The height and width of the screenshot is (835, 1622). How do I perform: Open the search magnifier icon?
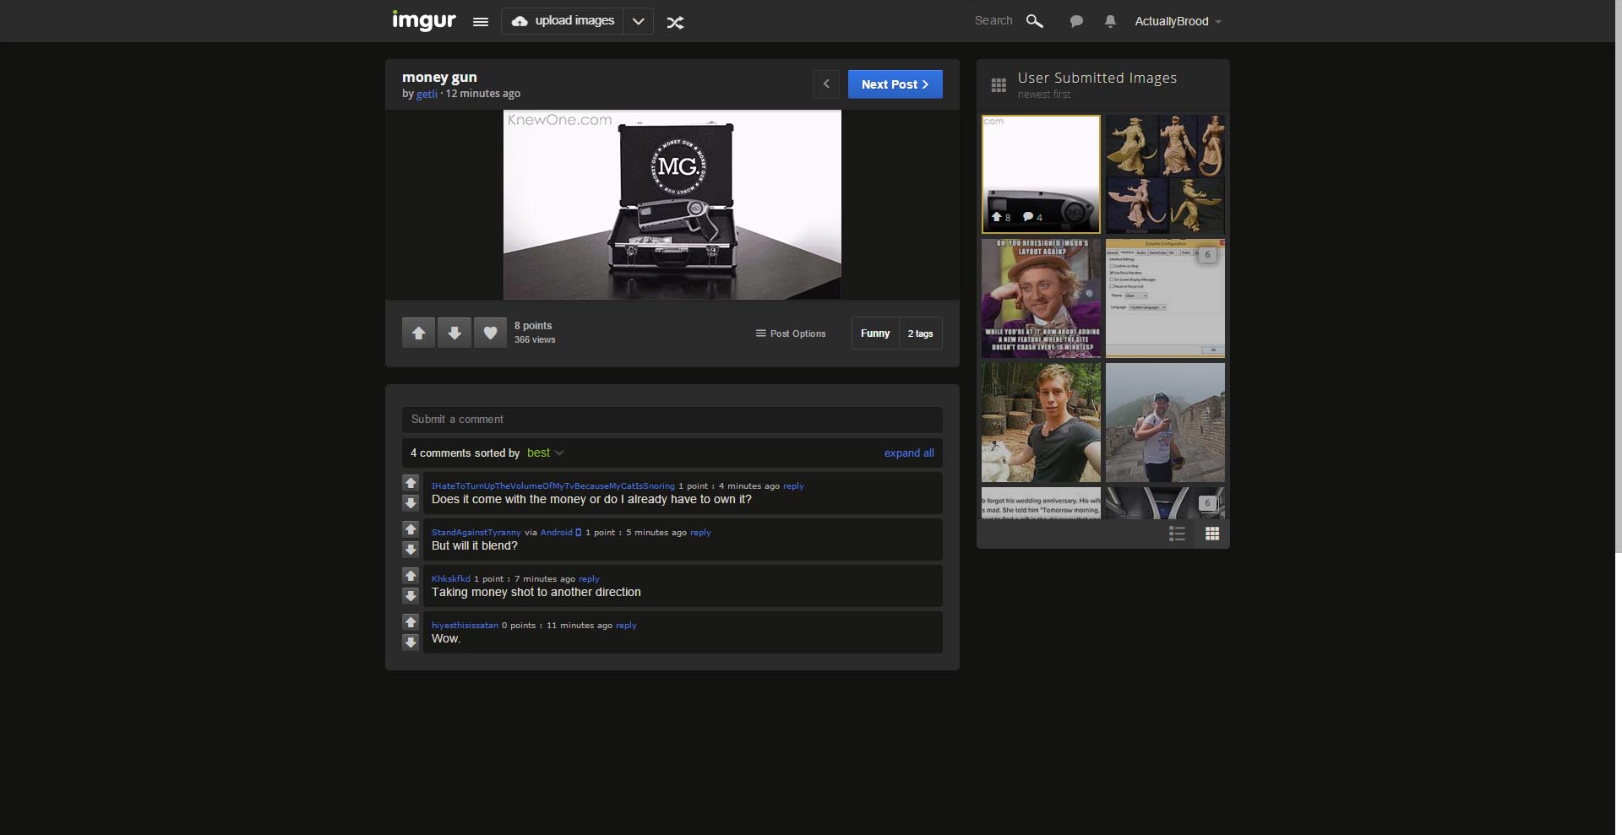pos(1035,21)
